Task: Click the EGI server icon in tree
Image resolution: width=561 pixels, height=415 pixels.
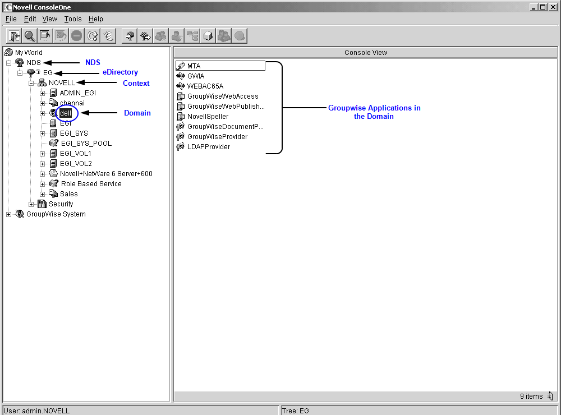Action: point(53,123)
